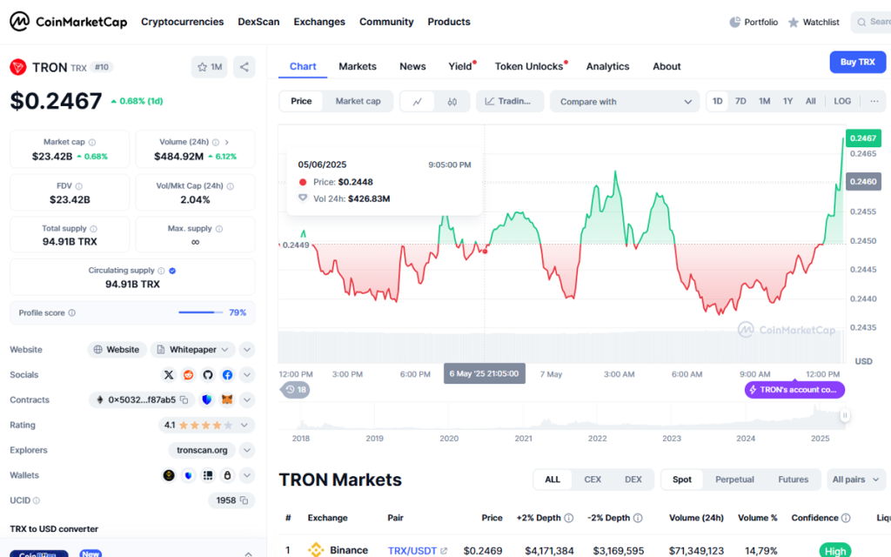Click the Buy TRX button
The image size is (891, 557).
(x=857, y=62)
